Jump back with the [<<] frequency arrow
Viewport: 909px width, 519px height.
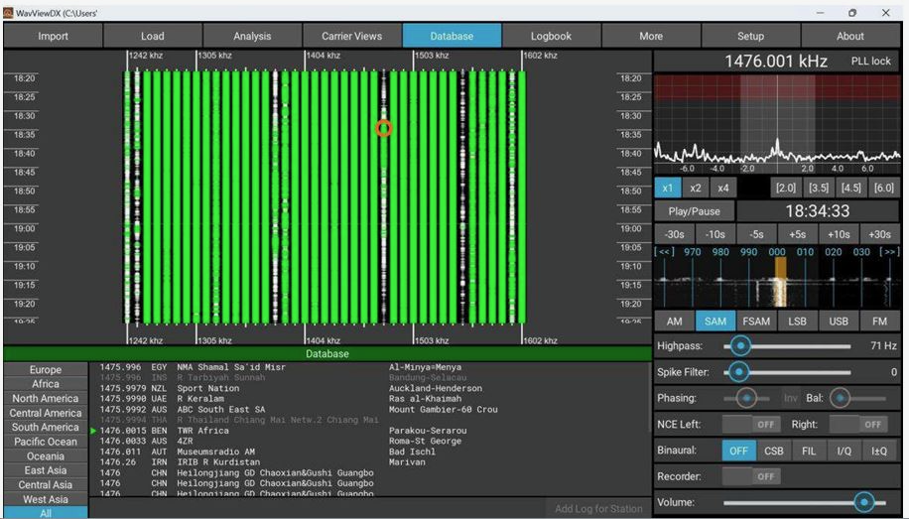(x=664, y=252)
